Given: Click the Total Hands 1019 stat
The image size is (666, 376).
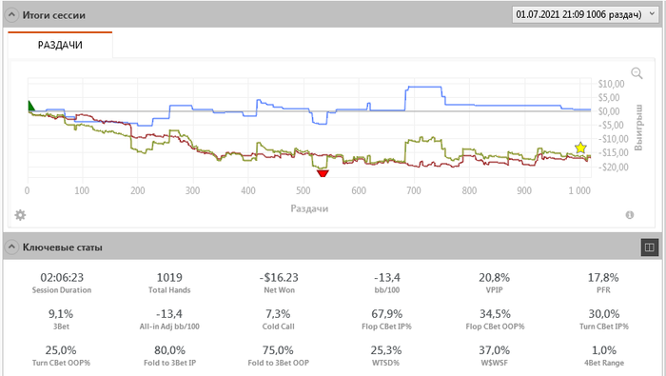Looking at the screenshot, I should pos(169,283).
